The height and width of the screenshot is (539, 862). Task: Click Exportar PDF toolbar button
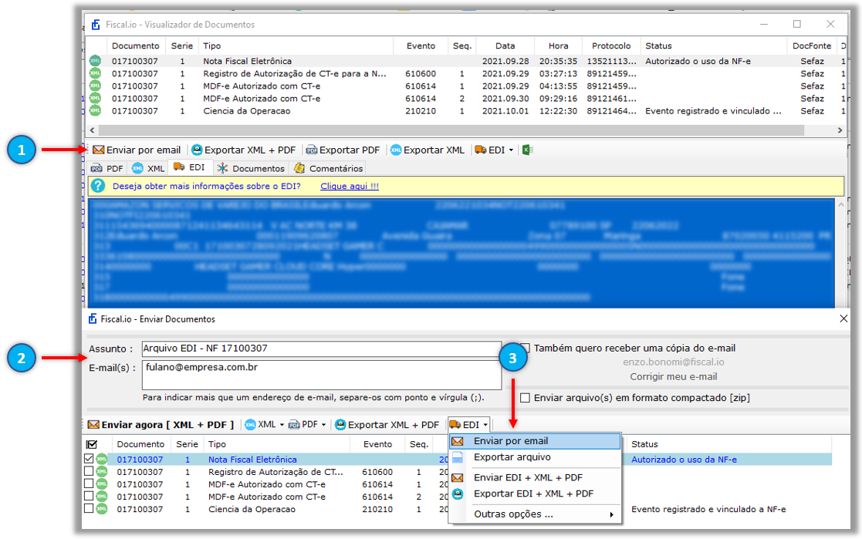pos(343,150)
